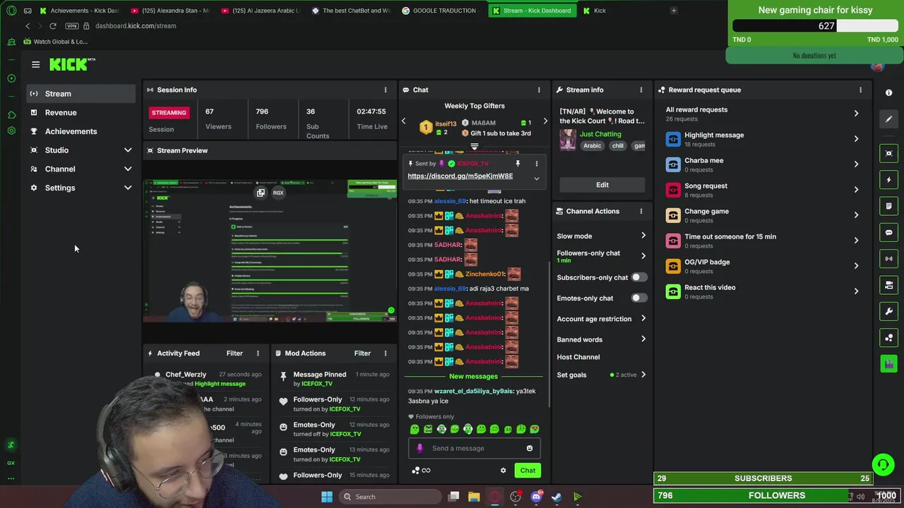
Task: Open Set goals settings
Action: (601, 375)
